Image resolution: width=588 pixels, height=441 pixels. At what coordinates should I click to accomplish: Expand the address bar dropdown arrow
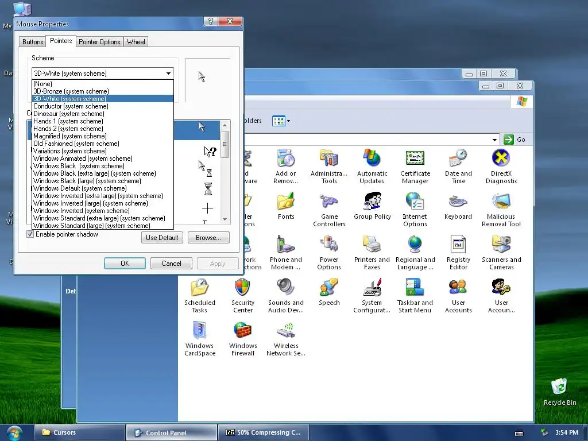[494, 140]
